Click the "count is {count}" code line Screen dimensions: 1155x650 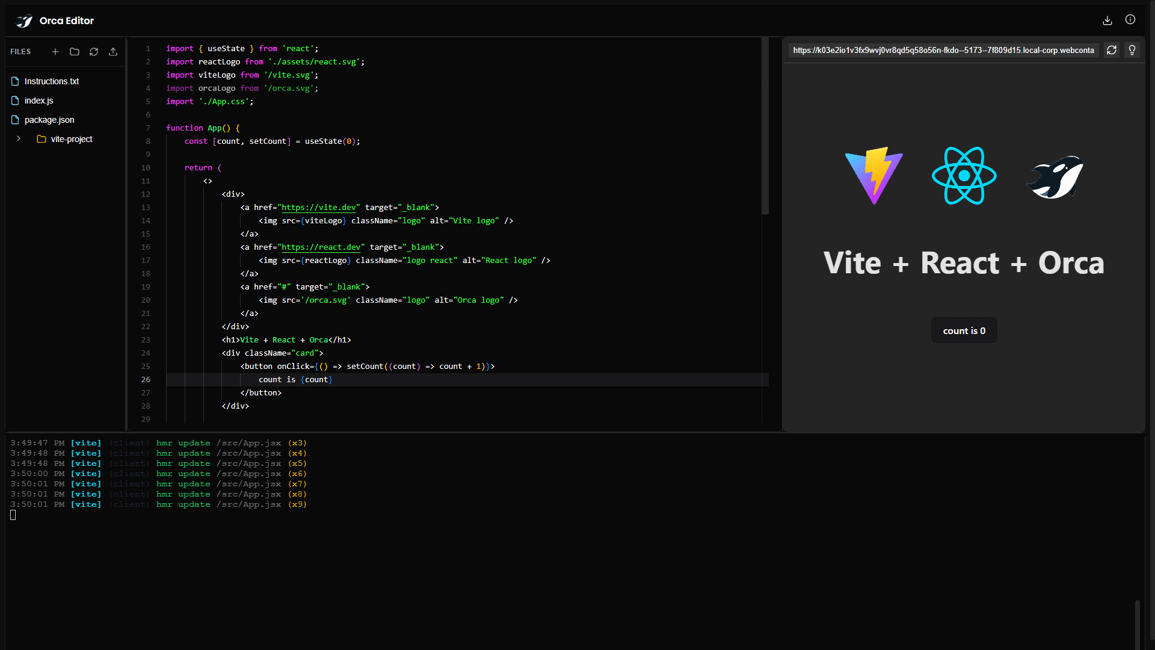(295, 380)
